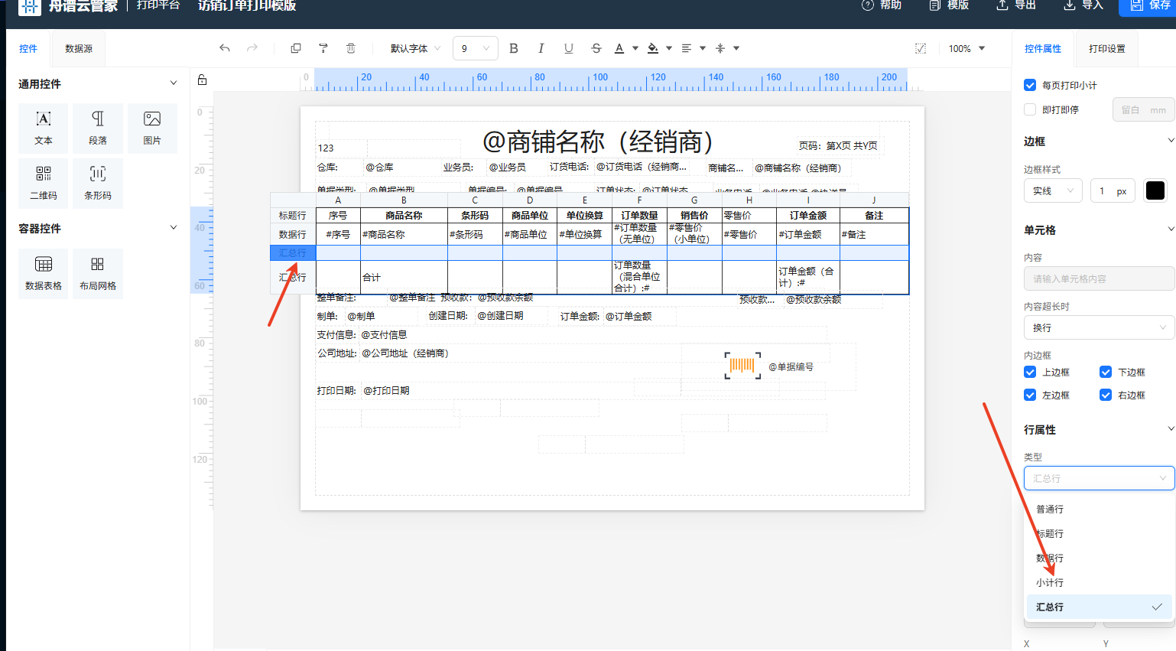1176x651 pixels.
Task: Open the black border color swatch
Action: [x=1155, y=190]
